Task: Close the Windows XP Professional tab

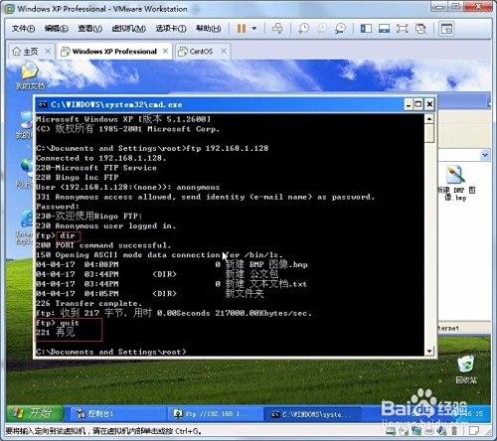Action: click(x=165, y=51)
